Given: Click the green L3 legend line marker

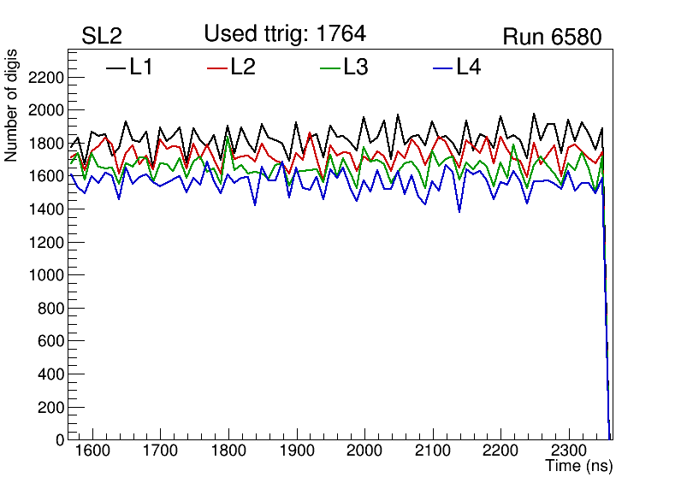Looking at the screenshot, I should 329,68.
